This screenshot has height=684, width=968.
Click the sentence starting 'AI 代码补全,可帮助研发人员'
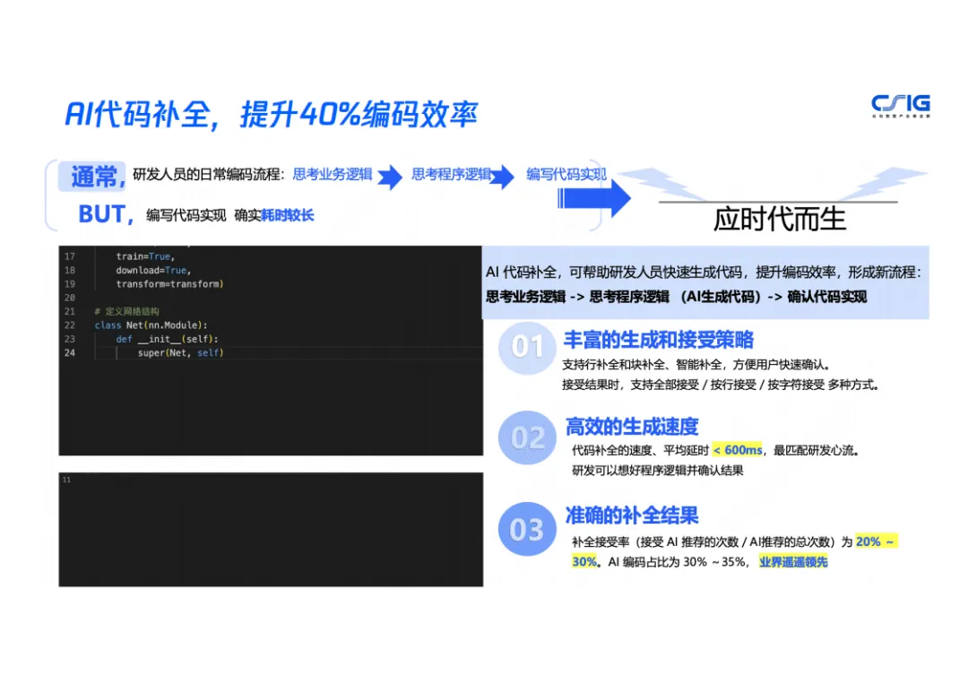pos(704,273)
